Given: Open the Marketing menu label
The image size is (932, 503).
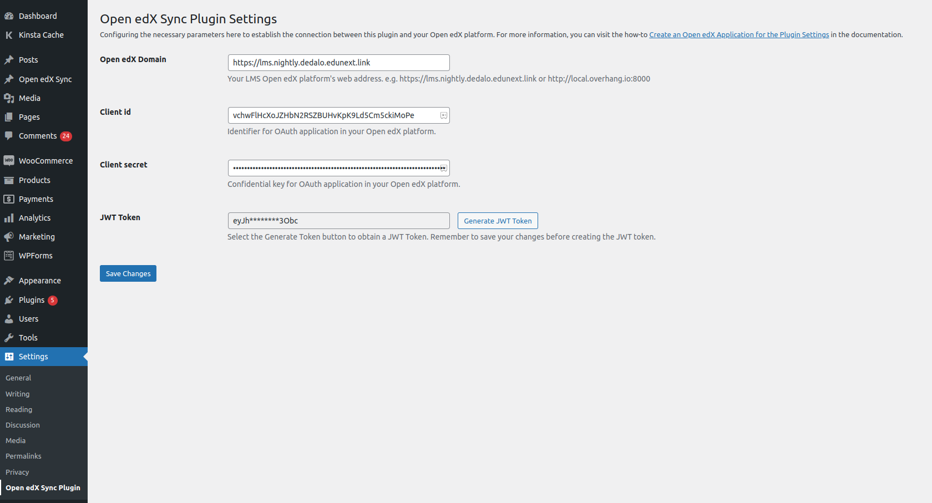Looking at the screenshot, I should [37, 237].
